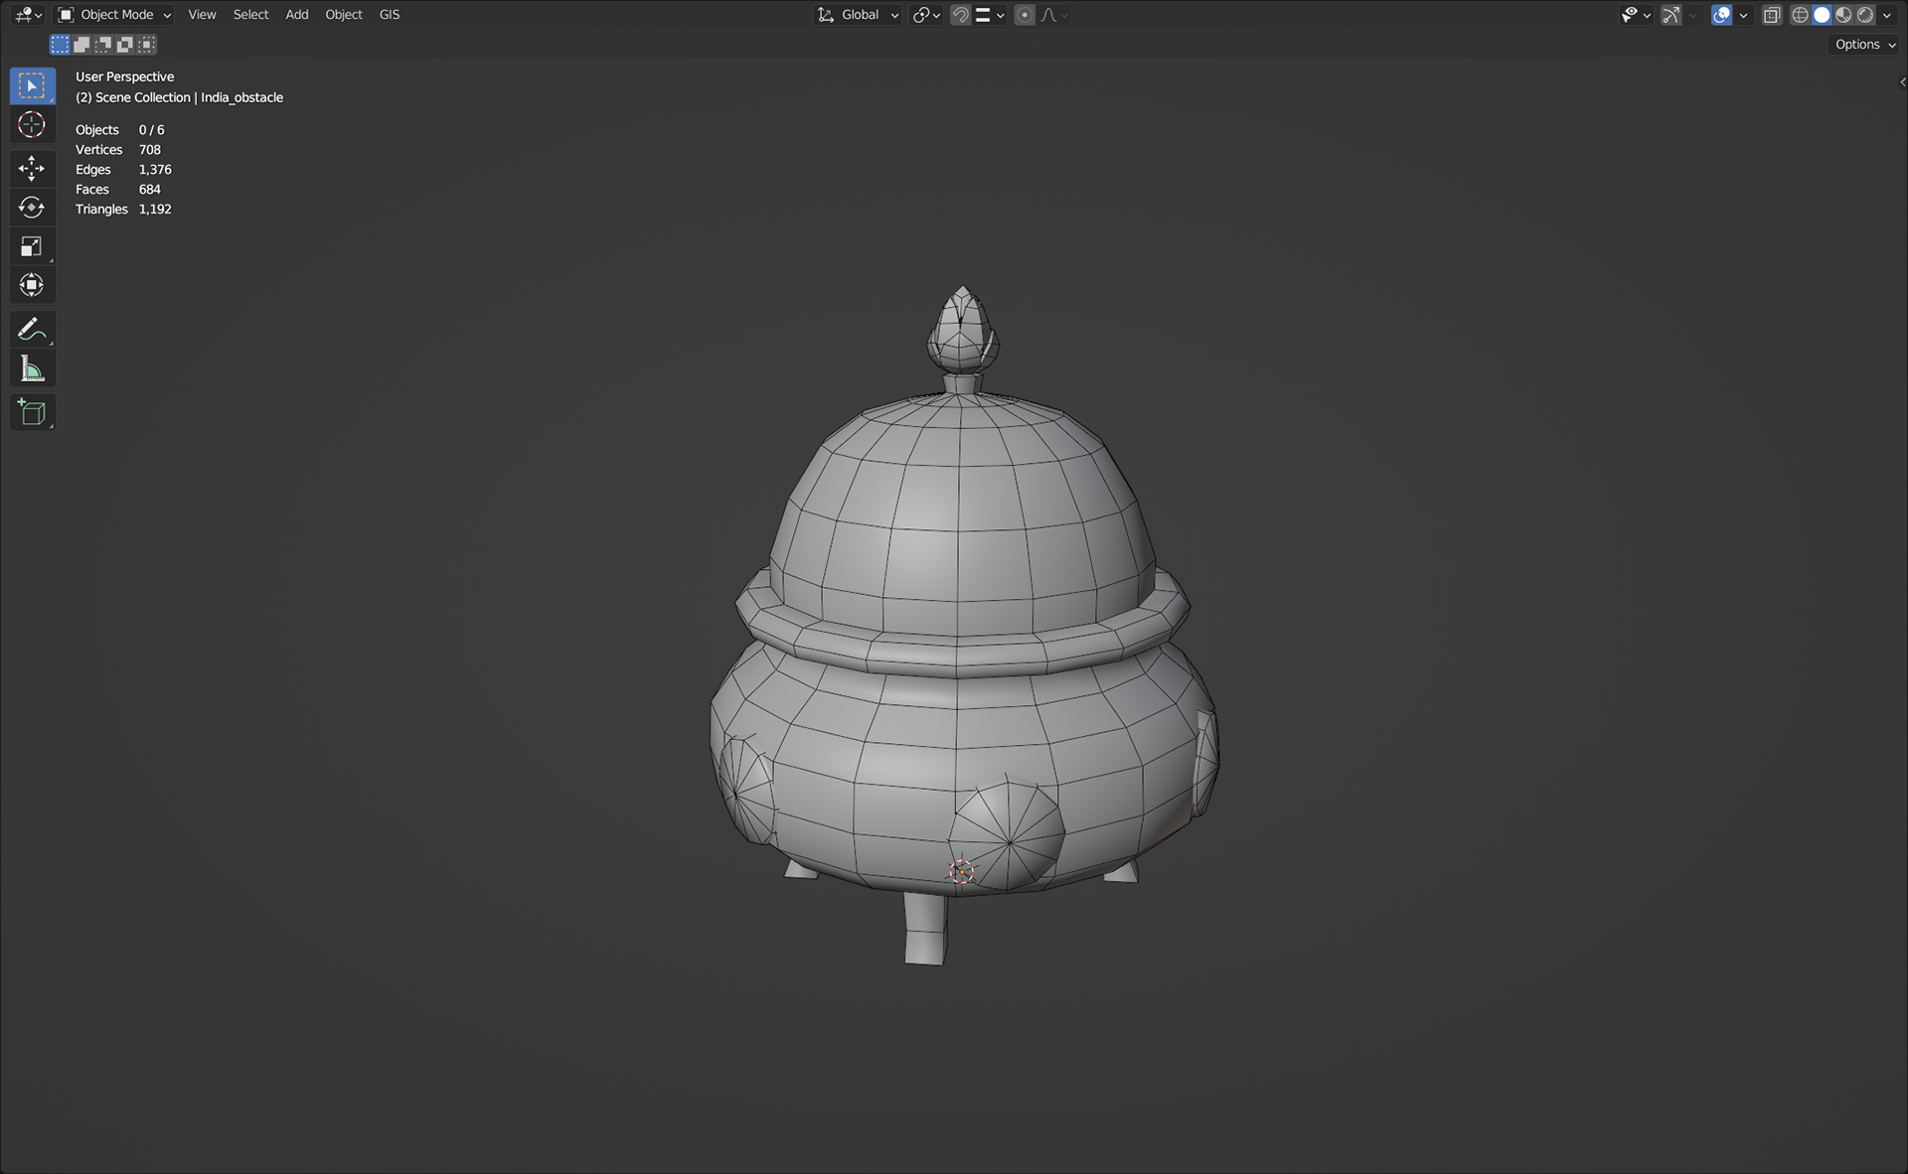Expand the Options dropdown
Viewport: 1908px width, 1174px height.
[1865, 45]
